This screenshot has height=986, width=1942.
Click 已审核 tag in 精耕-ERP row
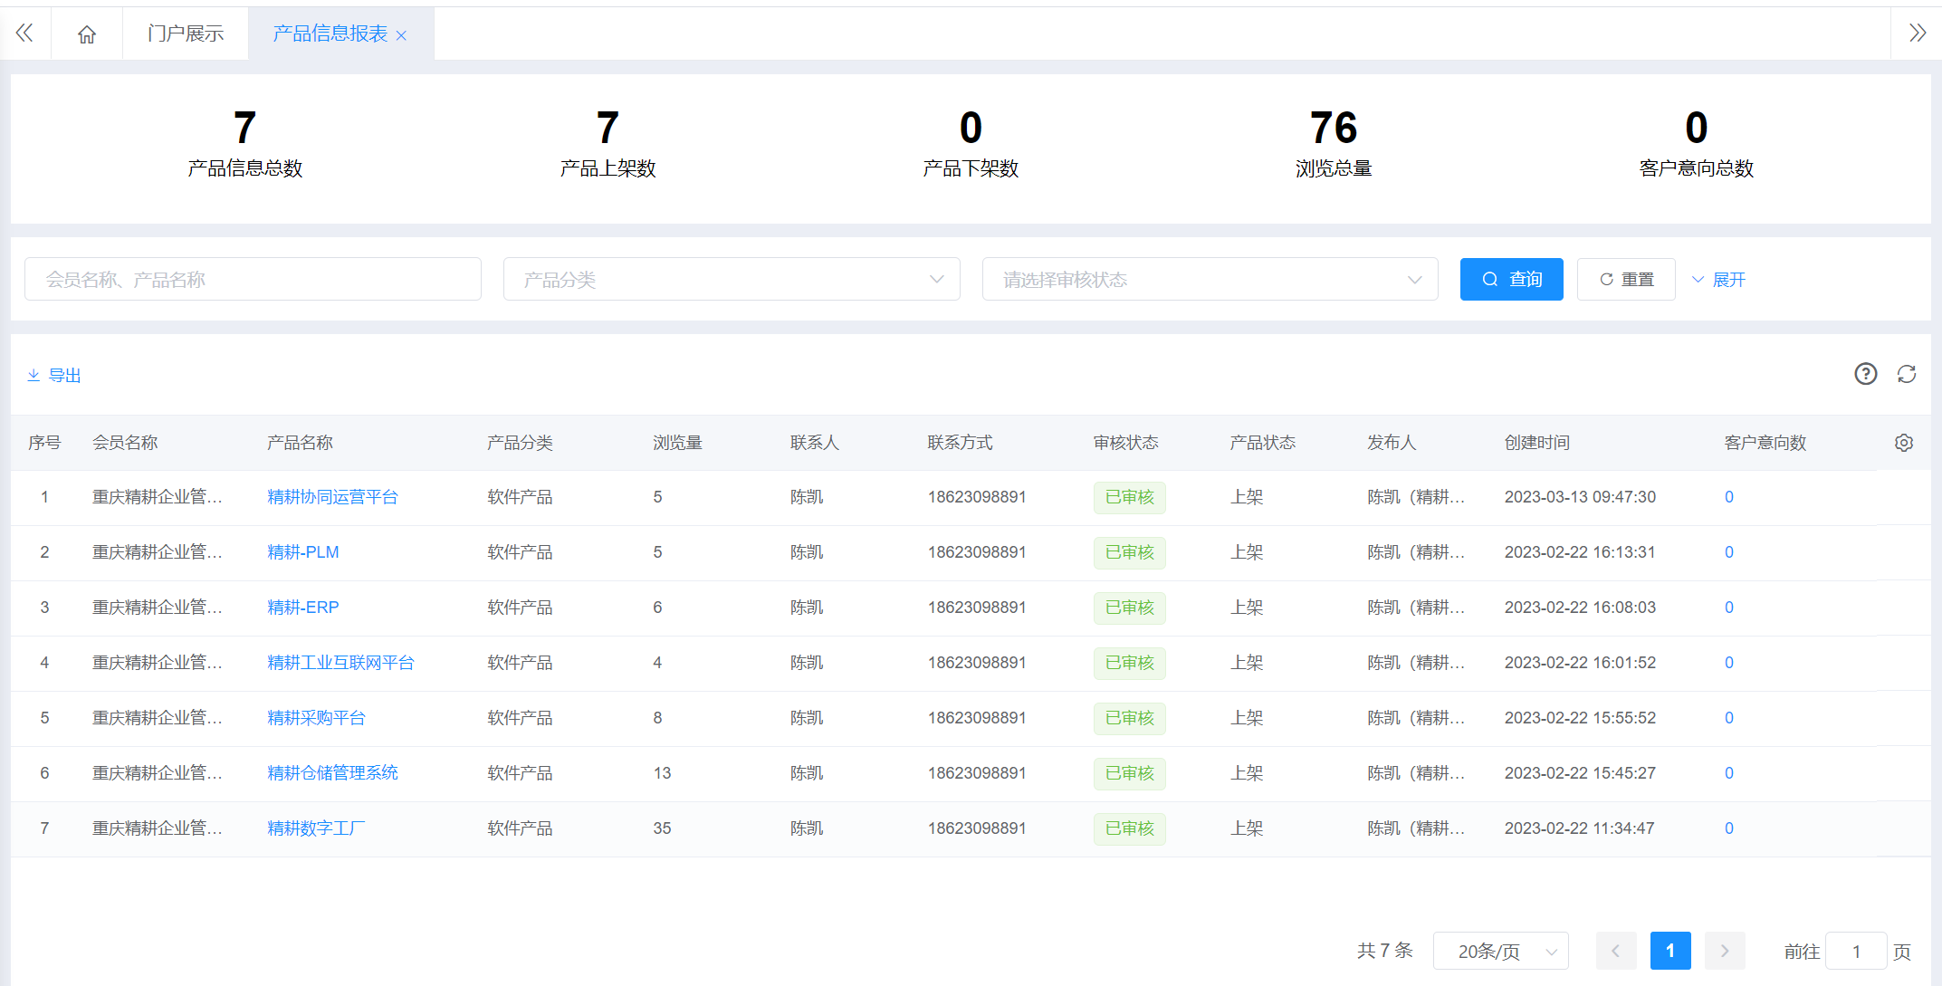1129,608
